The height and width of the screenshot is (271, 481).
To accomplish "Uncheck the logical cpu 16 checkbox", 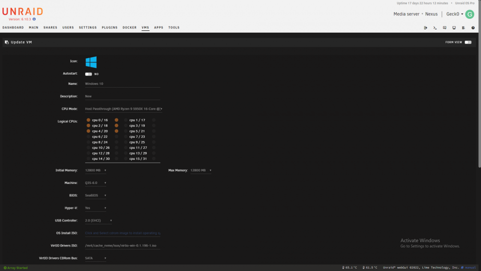I will point(116,120).
